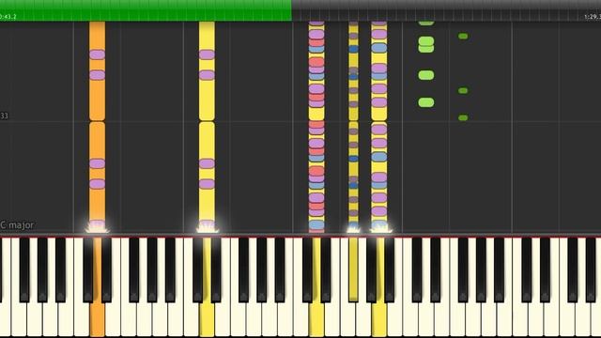
Task: Click the C major key signature label
Action: tap(17, 225)
